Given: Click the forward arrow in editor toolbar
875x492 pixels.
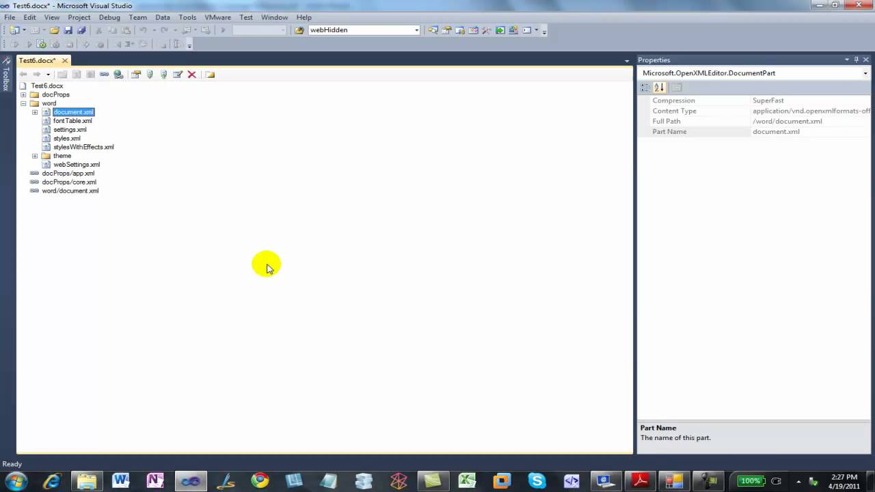Looking at the screenshot, I should click(x=37, y=74).
